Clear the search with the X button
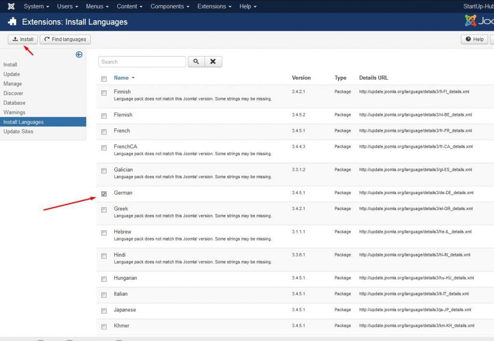The height and width of the screenshot is (341, 494). (213, 62)
